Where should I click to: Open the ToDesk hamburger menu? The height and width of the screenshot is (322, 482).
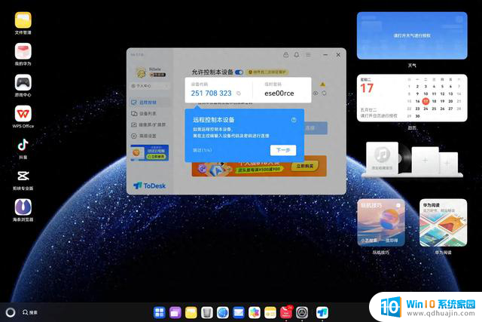(308, 55)
